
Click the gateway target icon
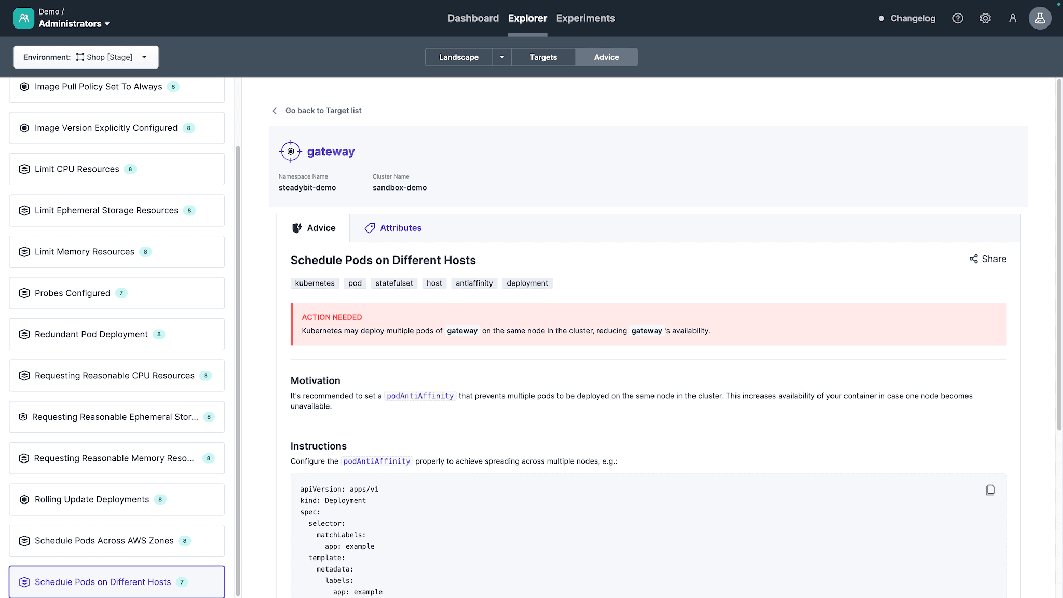tap(291, 152)
